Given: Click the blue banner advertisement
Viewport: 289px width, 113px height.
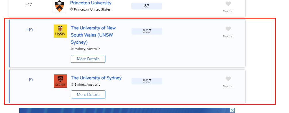Looking at the screenshot, I should click(125, 110).
